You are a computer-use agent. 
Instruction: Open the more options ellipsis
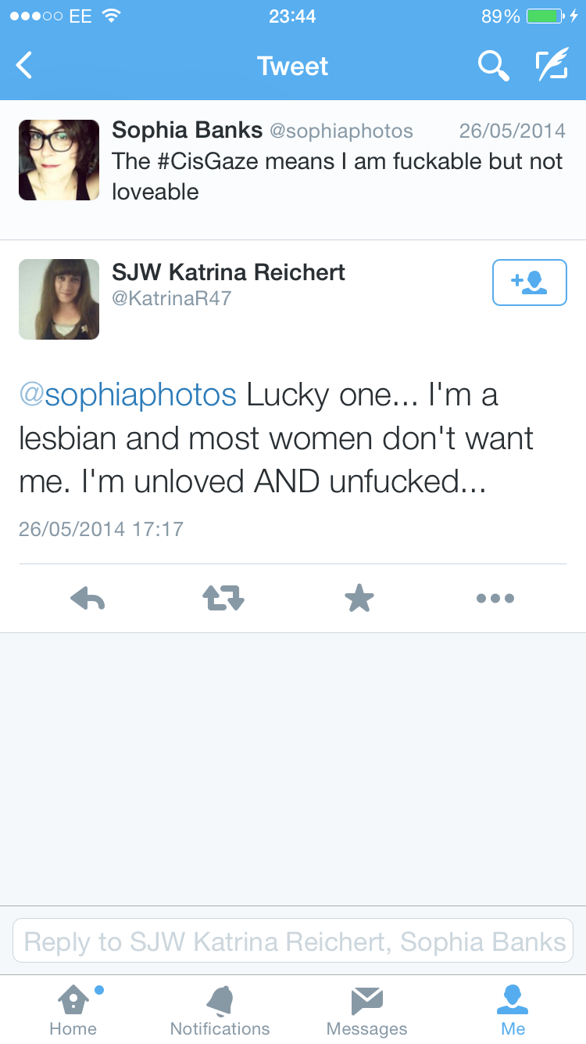[495, 599]
